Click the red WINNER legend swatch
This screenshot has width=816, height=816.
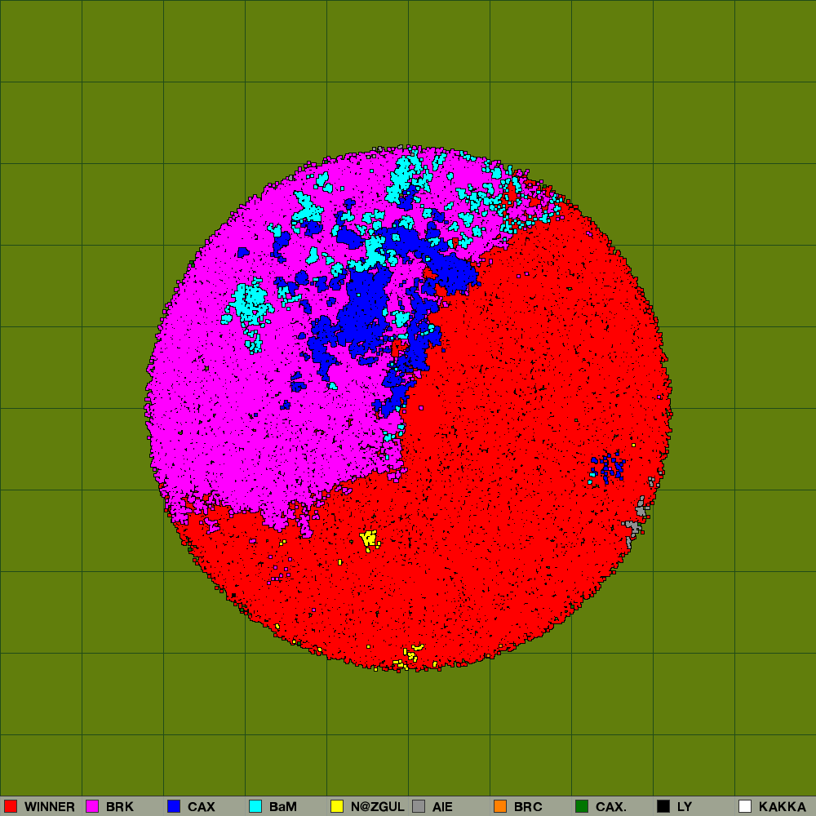pos(11,806)
